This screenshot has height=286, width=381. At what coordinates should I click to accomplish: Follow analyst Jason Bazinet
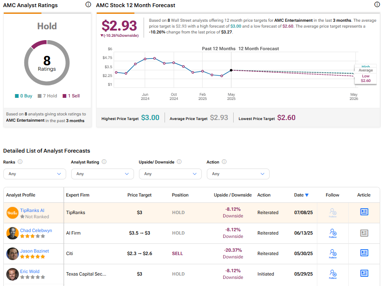[333, 253]
